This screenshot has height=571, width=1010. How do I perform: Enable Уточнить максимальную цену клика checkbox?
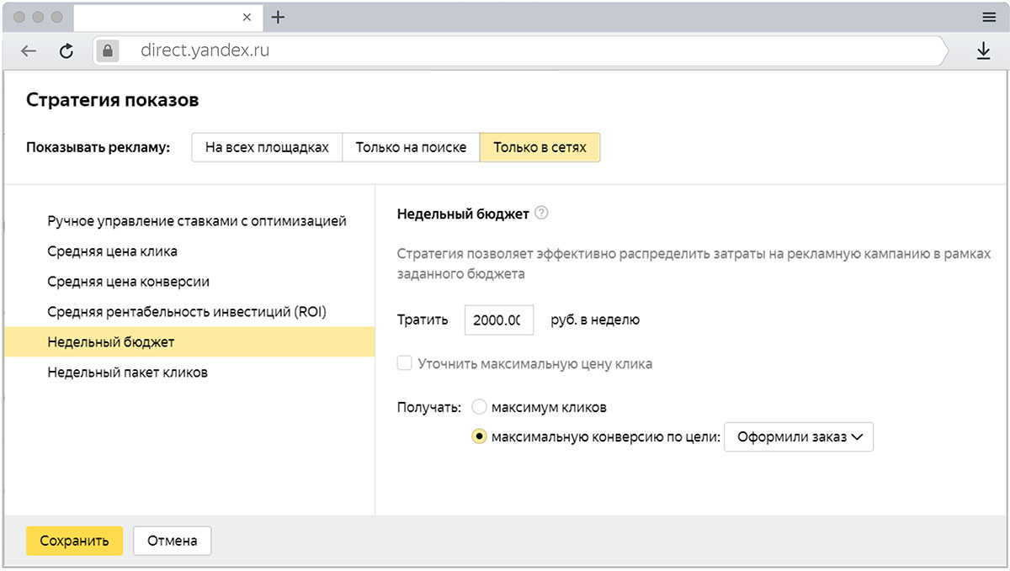coord(405,364)
